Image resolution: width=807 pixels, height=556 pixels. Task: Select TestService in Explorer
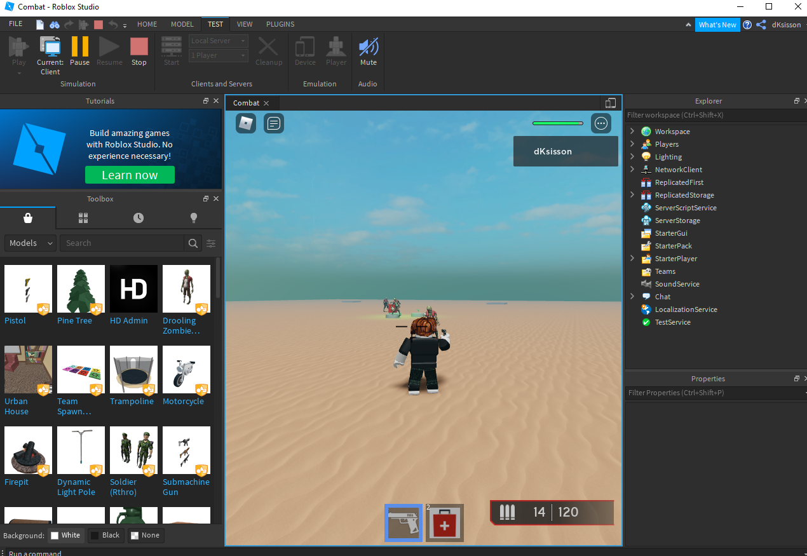point(673,322)
